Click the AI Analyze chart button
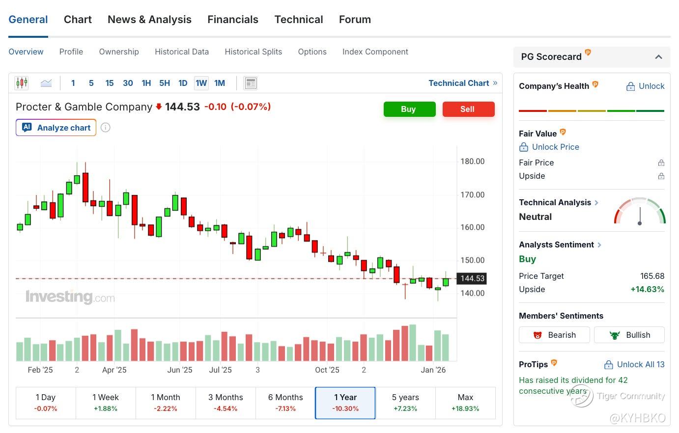This screenshot has width=679, height=433. coord(56,128)
